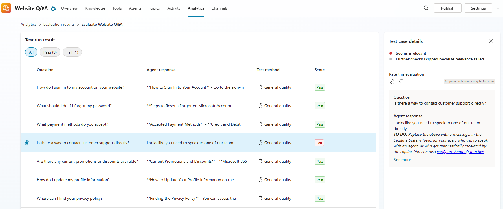Viewport: 503px width, 209px height.
Task: Open the configure hand off link
Action: pyautogui.click(x=460, y=152)
